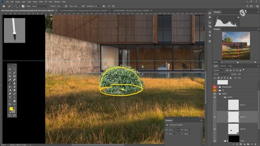Expand the FINALIZATION layer group
260x146 pixels.
(x=218, y=87)
